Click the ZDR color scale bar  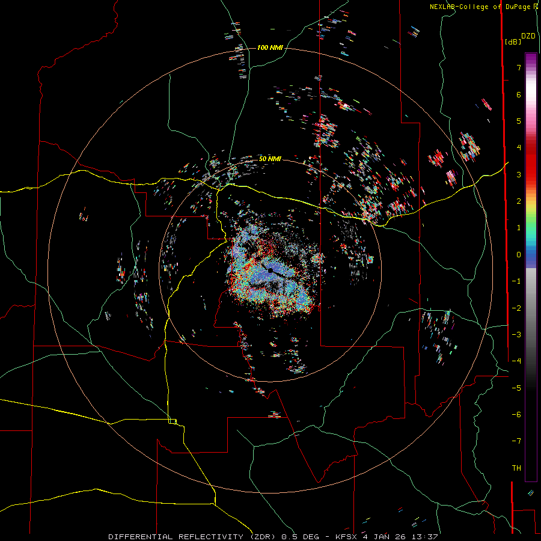tap(531, 267)
